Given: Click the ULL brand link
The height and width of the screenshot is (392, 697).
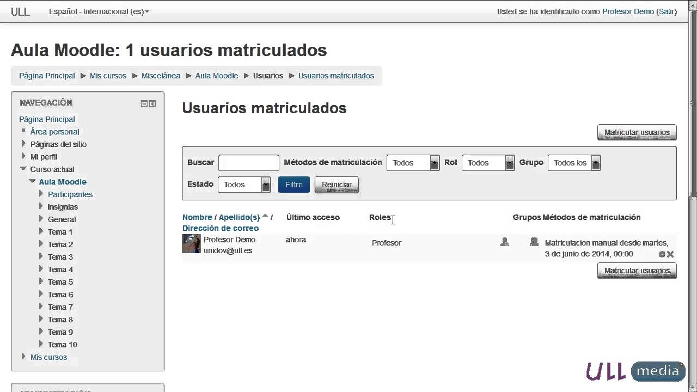Looking at the screenshot, I should click(x=21, y=11).
